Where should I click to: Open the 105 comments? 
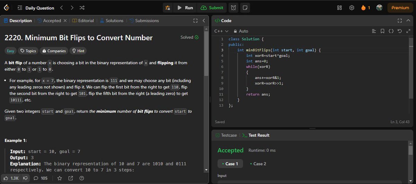(41, 178)
